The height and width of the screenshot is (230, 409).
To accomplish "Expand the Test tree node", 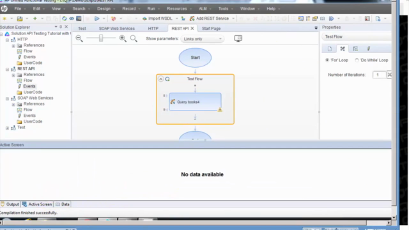I will pyautogui.click(x=7, y=128).
